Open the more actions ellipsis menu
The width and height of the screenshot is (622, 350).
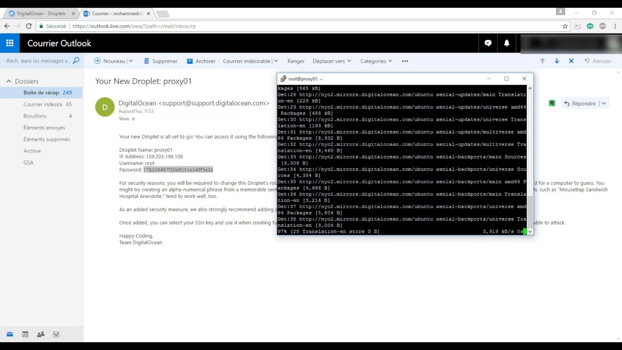pos(405,61)
